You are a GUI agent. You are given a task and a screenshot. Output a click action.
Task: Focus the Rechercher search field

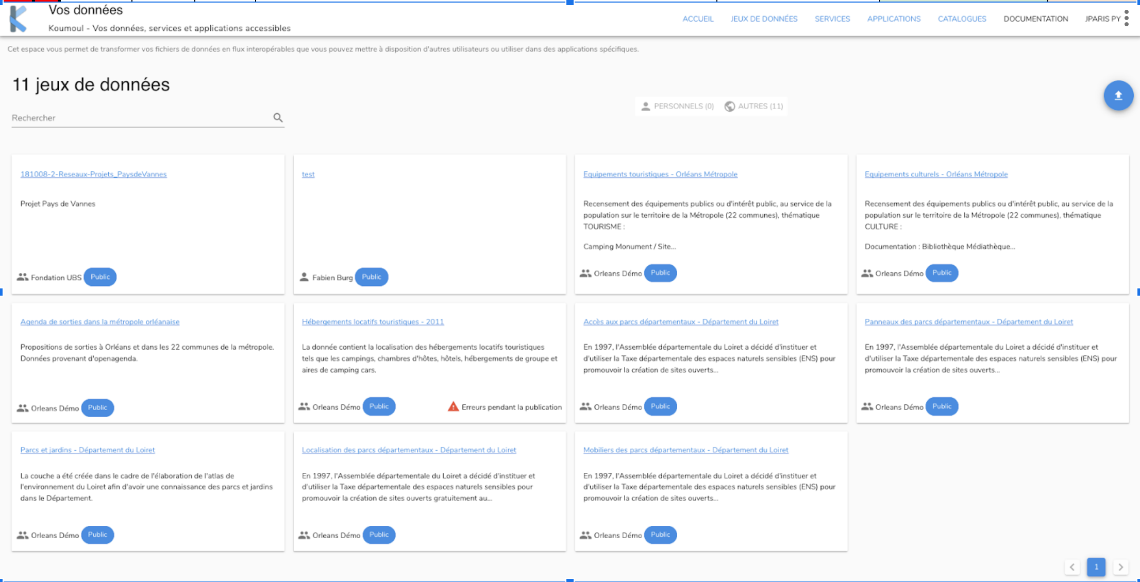point(139,118)
